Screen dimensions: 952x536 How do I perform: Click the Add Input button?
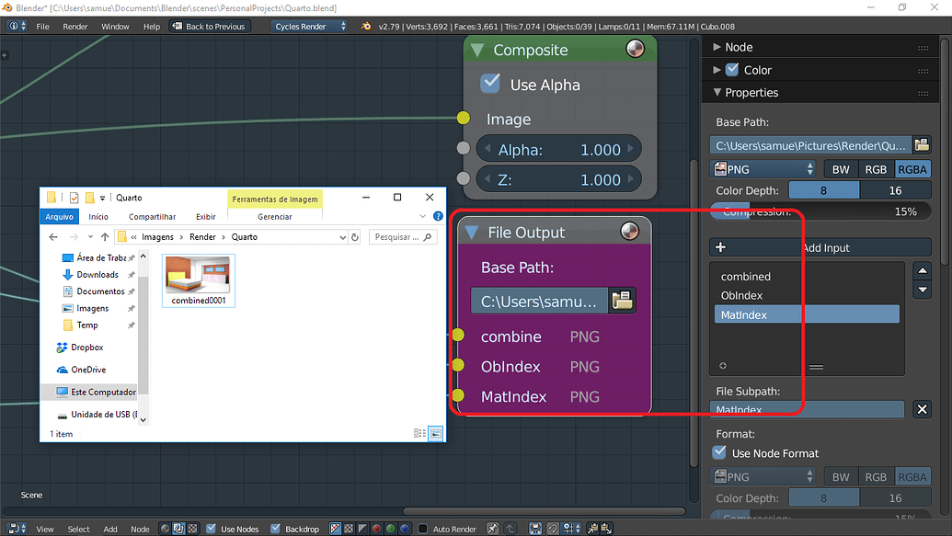(820, 247)
